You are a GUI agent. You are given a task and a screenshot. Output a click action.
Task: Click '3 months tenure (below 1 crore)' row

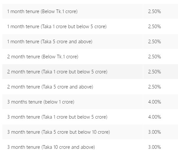pos(90,102)
